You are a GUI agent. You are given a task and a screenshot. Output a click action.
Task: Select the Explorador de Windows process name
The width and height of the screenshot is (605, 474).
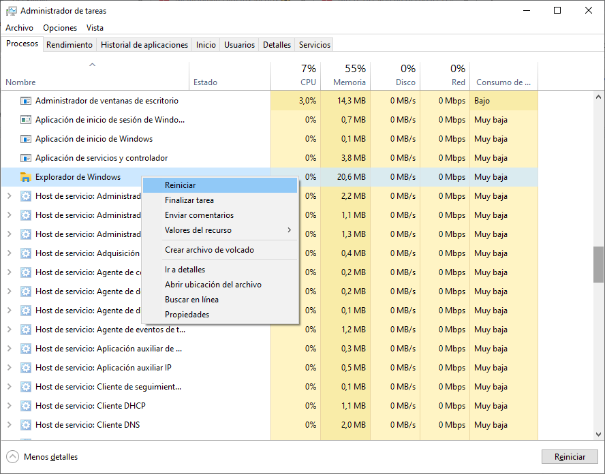(78, 177)
